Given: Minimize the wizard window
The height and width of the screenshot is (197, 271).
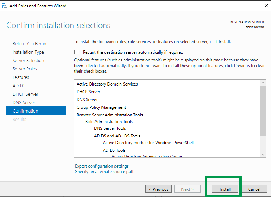Looking at the screenshot, I should click(x=234, y=6).
